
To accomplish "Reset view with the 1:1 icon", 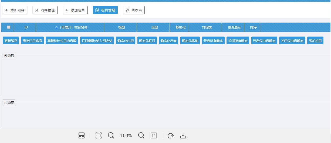I will point(153,135).
